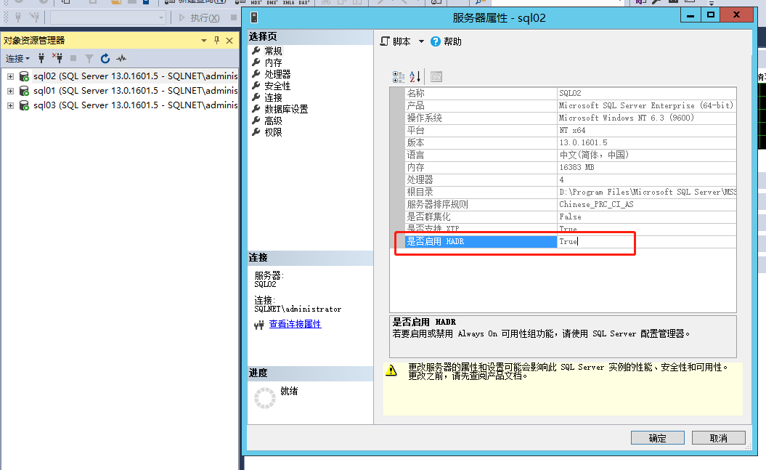Refresh the Object Explorer tree
Viewport: 766px width, 470px height.
pos(105,59)
